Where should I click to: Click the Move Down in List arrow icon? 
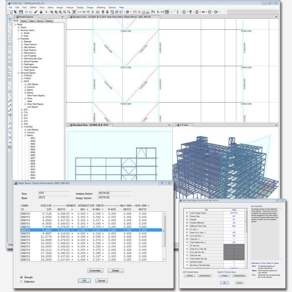[x=107, y=12]
